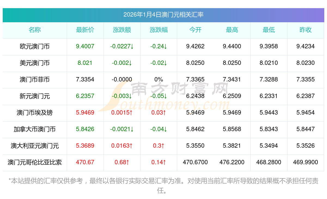327x199 pixels.
Task: Click change amount 0.0163↑
Action: pyautogui.click(x=122, y=146)
